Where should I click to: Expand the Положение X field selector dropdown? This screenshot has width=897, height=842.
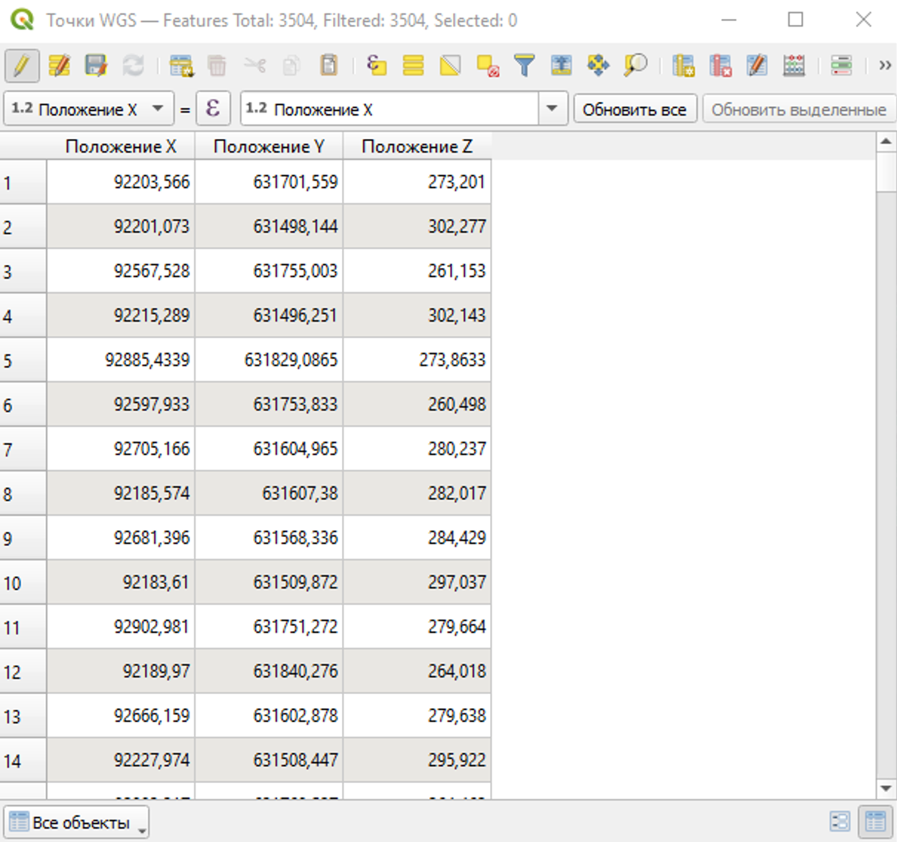(157, 109)
